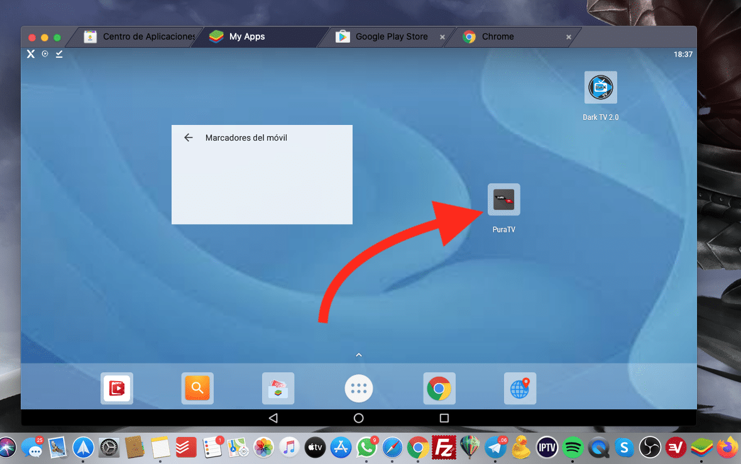Screen dimensions: 741x464
Task: Launch the Dark TV 2.0 app
Action: click(600, 87)
